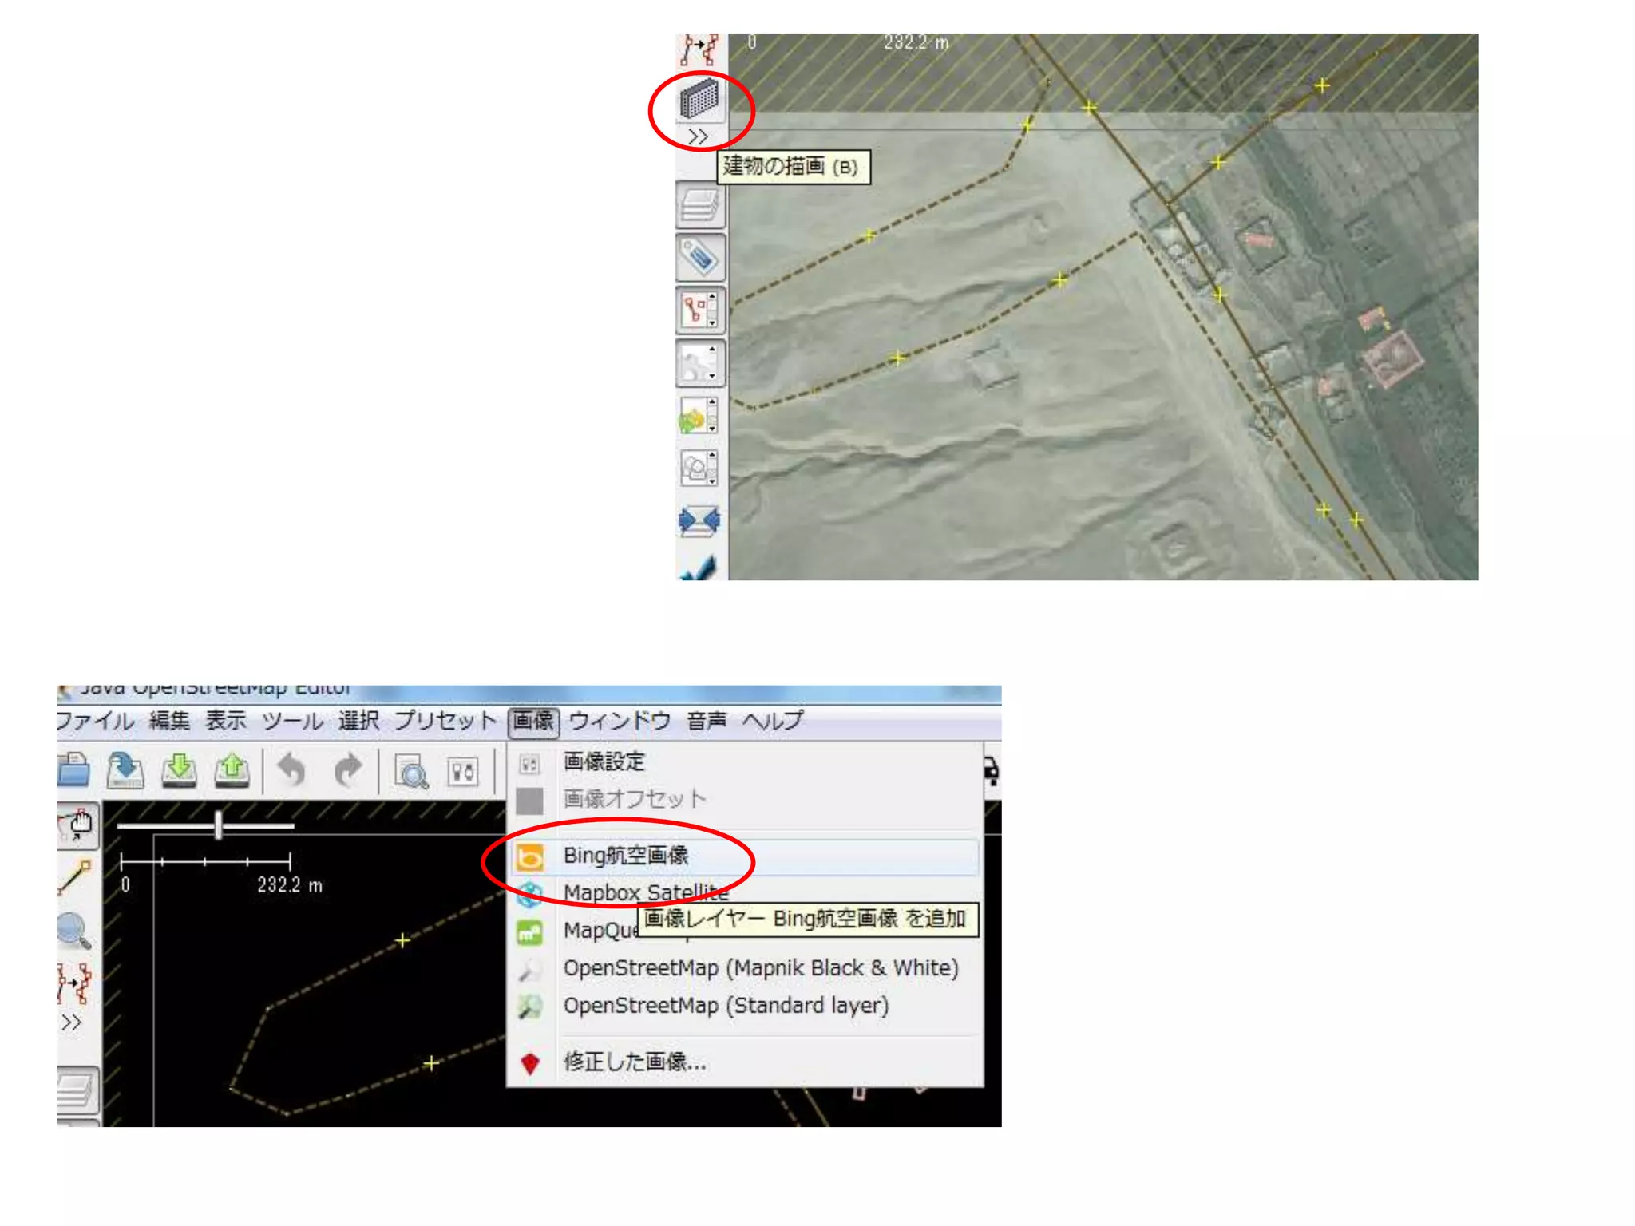Choose Bing航空画像 from the imagery menu
Viewport: 1635px width, 1226px height.
(x=625, y=856)
